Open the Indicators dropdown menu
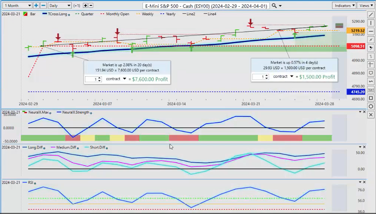376x214 pixels. [x=344, y=5]
